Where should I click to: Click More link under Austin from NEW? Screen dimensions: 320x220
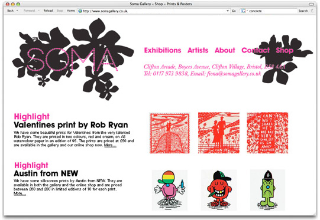pyautogui.click(x=20, y=193)
